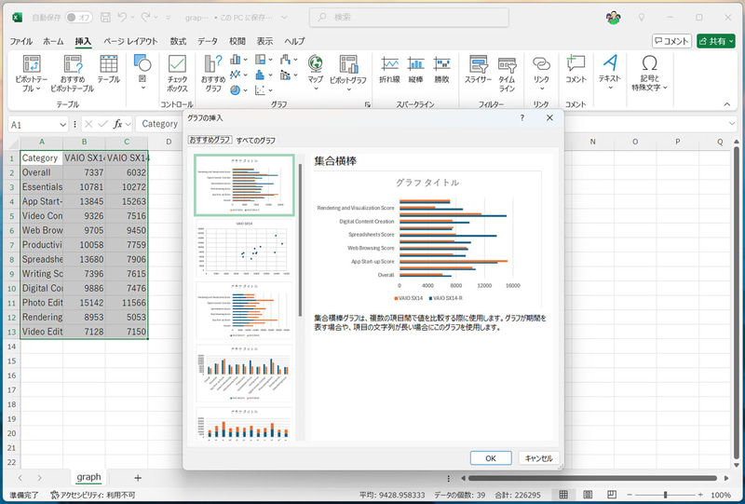745x504 pixels.
Task: Insert a Comment (コメント) from ribbon
Action: [x=576, y=70]
